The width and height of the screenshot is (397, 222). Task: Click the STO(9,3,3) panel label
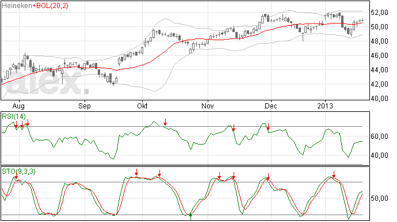coord(19,172)
